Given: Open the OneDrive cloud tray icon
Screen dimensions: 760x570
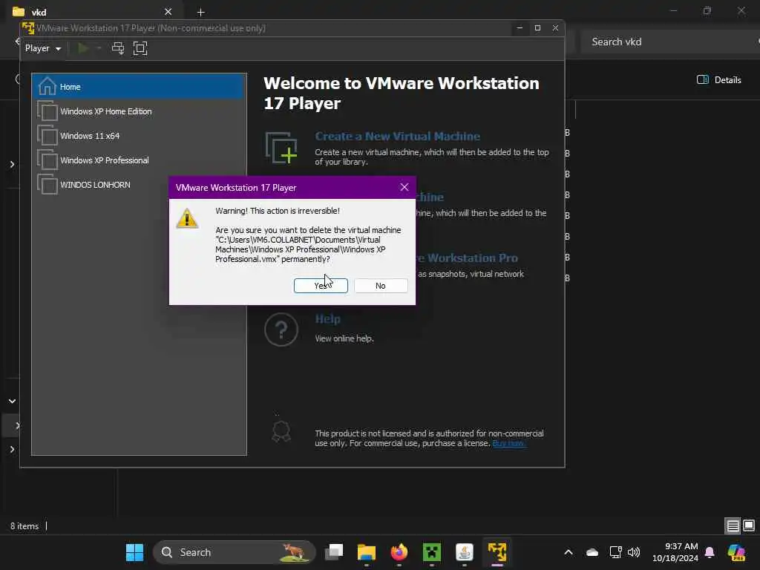Looking at the screenshot, I should [592, 552].
